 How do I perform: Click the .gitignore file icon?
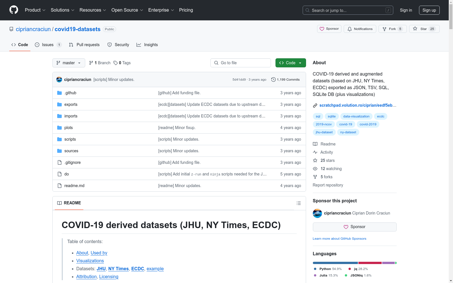[59, 162]
